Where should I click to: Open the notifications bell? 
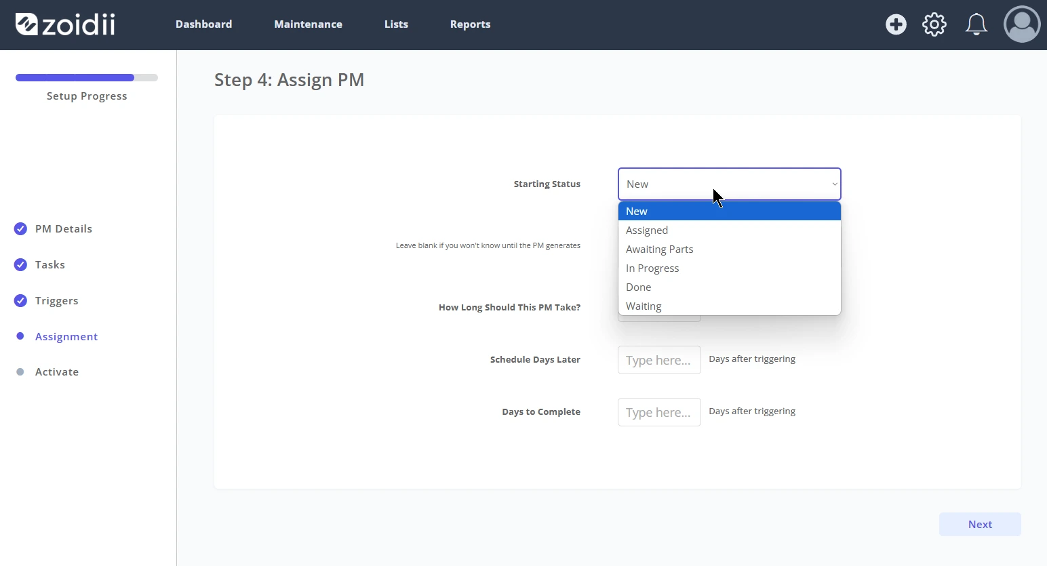point(976,24)
